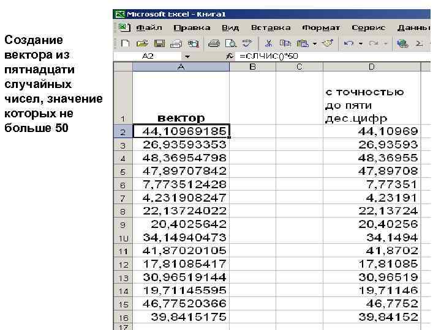Click the Select All corner box
The width and height of the screenshot is (441, 330).
pyautogui.click(x=123, y=67)
